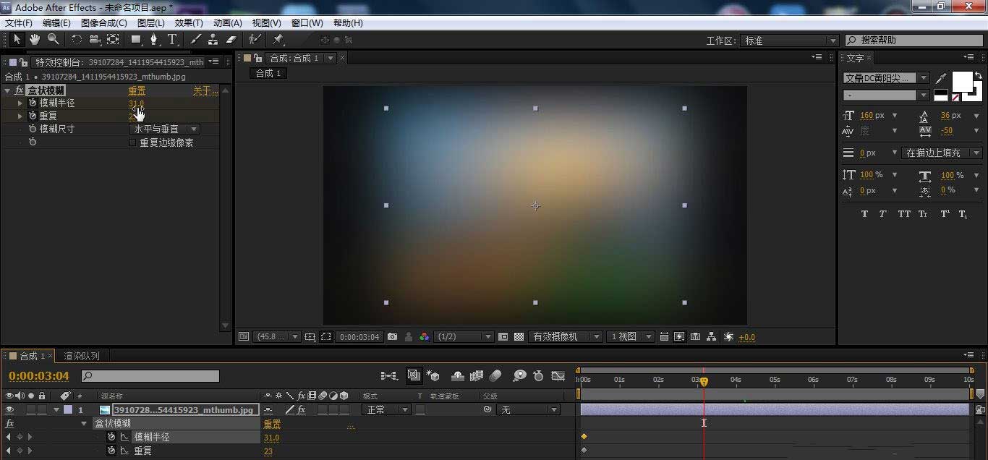Select the Clone Stamp tool
988x460 pixels.
pos(213,40)
